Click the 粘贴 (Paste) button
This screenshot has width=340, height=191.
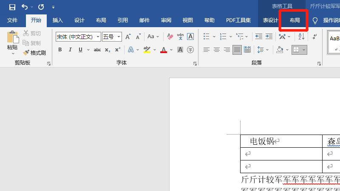point(12,42)
